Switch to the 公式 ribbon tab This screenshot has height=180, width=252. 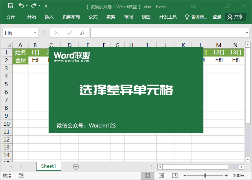93,17
